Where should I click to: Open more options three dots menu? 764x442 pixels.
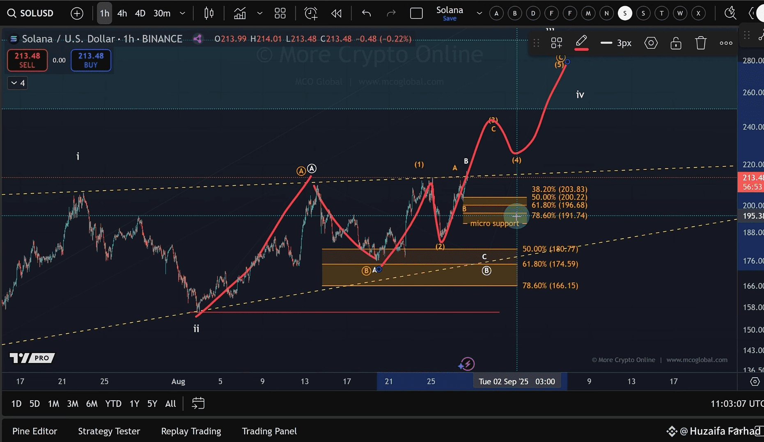point(726,43)
